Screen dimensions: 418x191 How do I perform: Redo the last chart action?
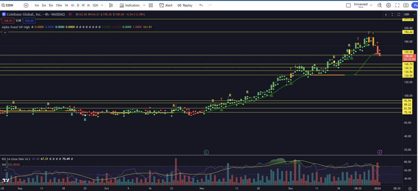pos(210,5)
